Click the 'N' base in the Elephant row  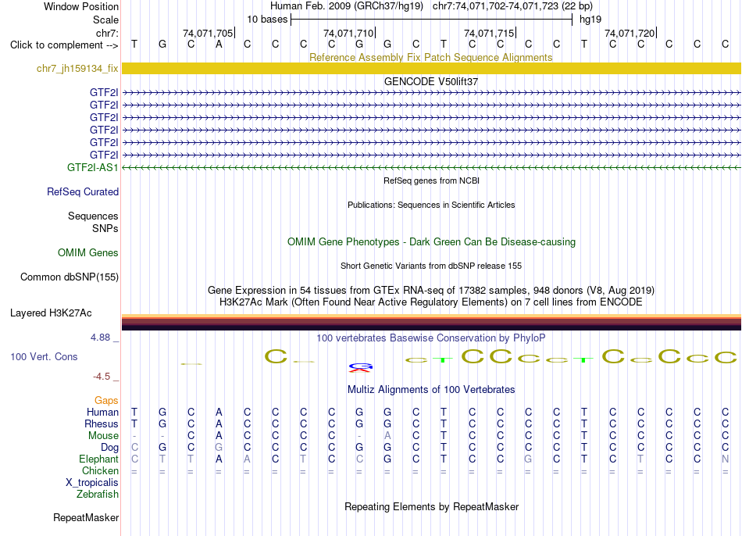(725, 459)
